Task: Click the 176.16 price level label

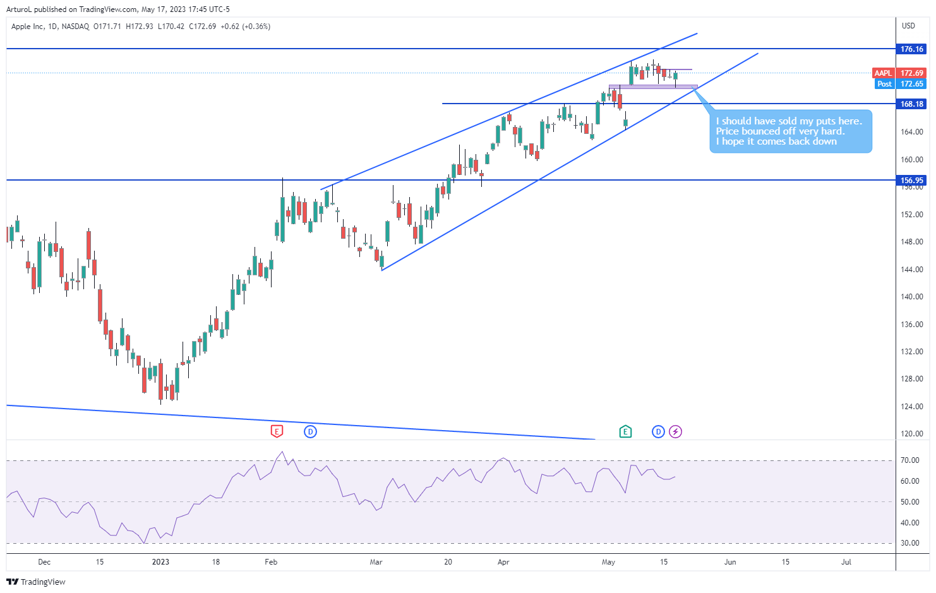Action: click(911, 49)
